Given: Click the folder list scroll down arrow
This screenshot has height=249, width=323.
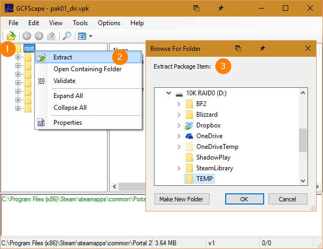Looking at the screenshot, I should click(x=303, y=181).
